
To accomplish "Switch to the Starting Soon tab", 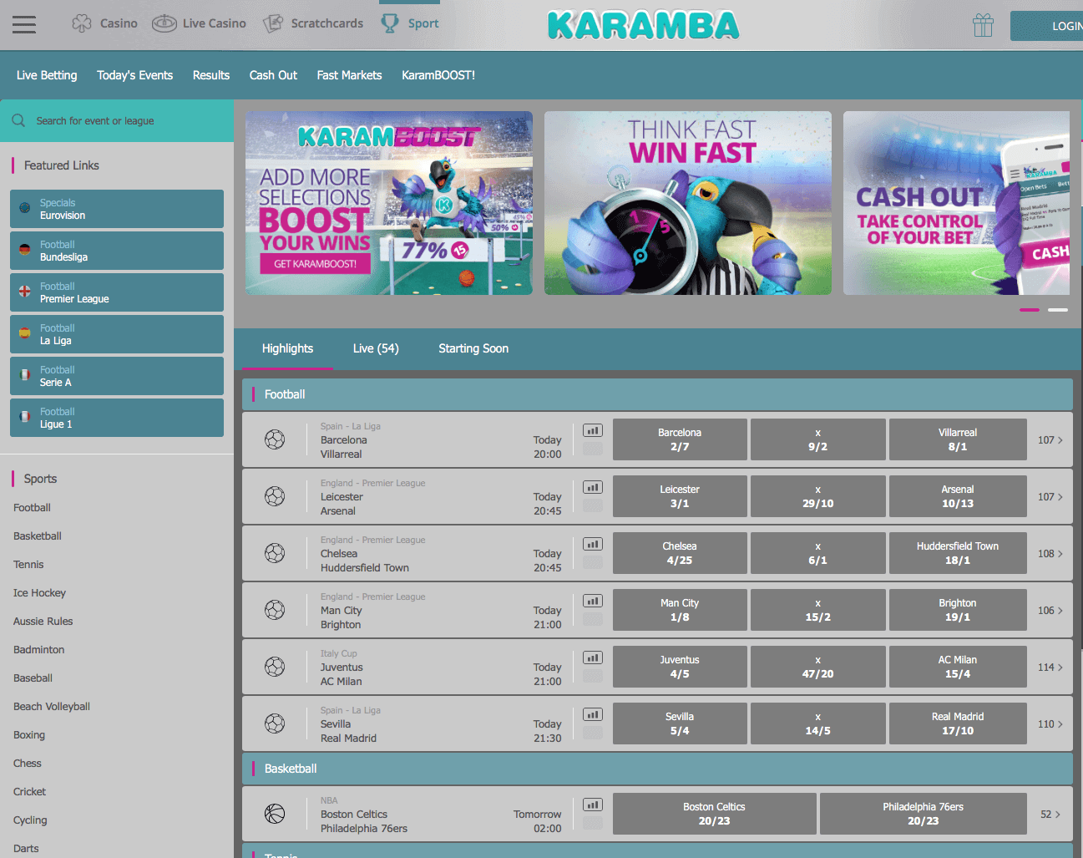I will click(473, 348).
